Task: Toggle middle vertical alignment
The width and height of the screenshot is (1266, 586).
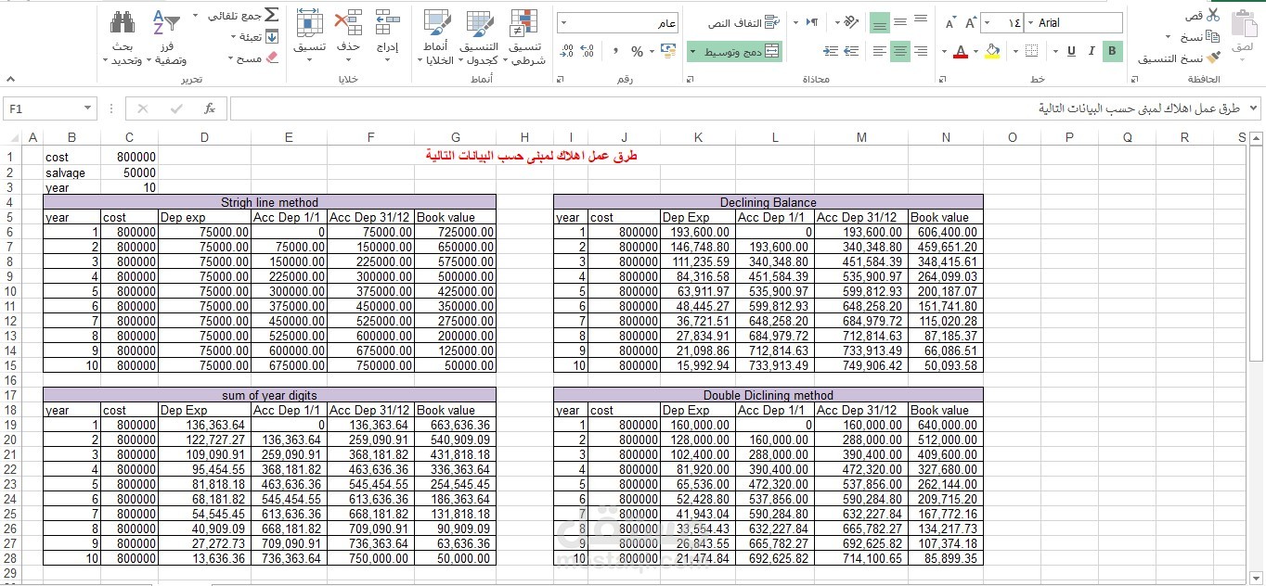Action: point(900,22)
